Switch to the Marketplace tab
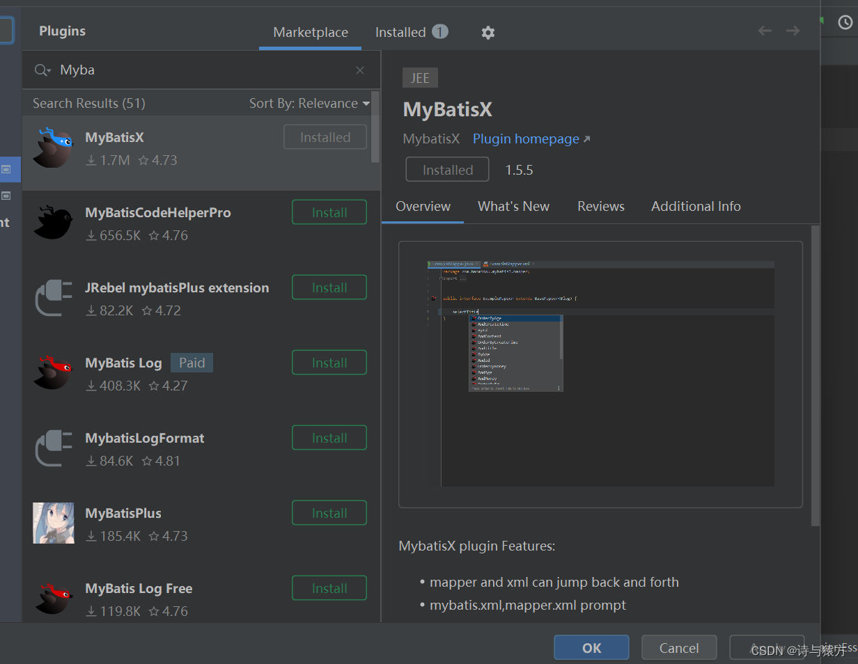 pos(311,32)
